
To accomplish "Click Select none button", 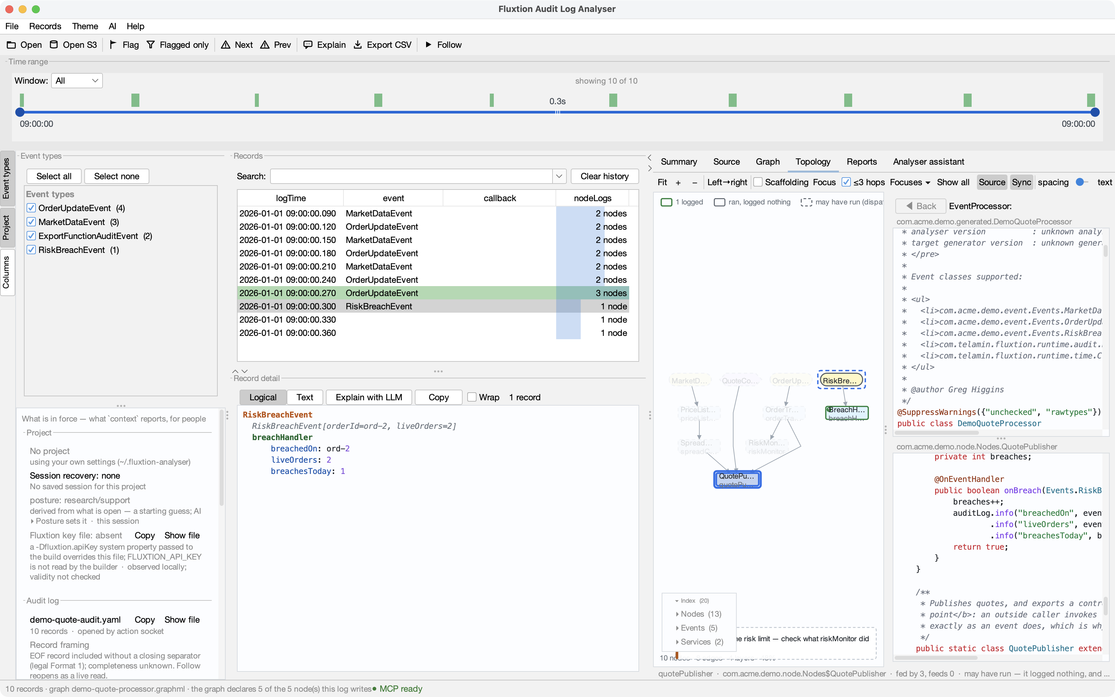I will (116, 176).
